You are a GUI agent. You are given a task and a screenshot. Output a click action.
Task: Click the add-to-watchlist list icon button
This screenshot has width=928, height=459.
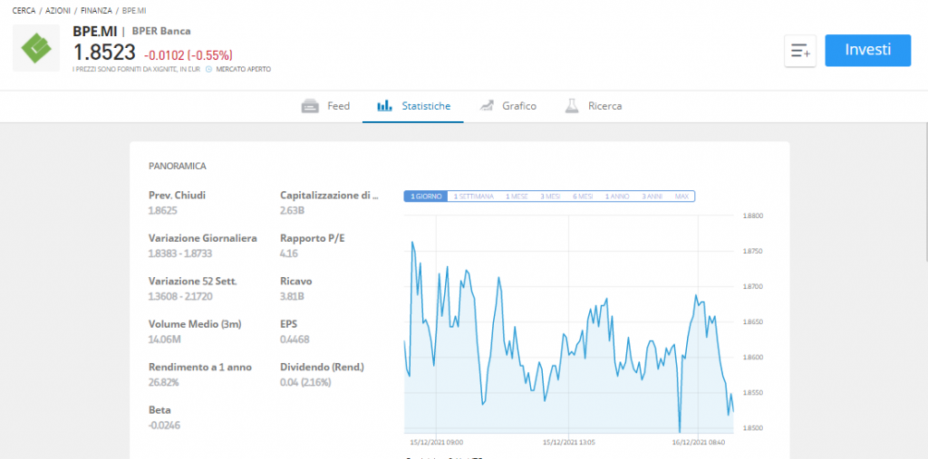800,51
